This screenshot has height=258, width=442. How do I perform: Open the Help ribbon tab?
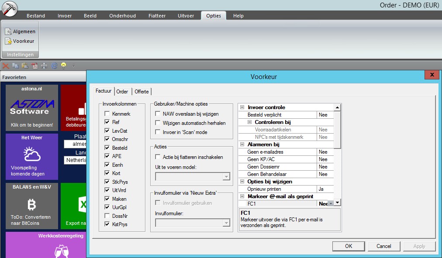tap(238, 16)
